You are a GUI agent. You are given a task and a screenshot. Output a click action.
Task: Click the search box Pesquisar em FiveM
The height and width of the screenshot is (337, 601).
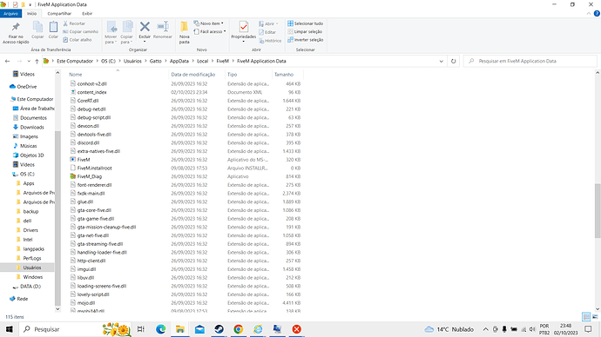point(530,61)
